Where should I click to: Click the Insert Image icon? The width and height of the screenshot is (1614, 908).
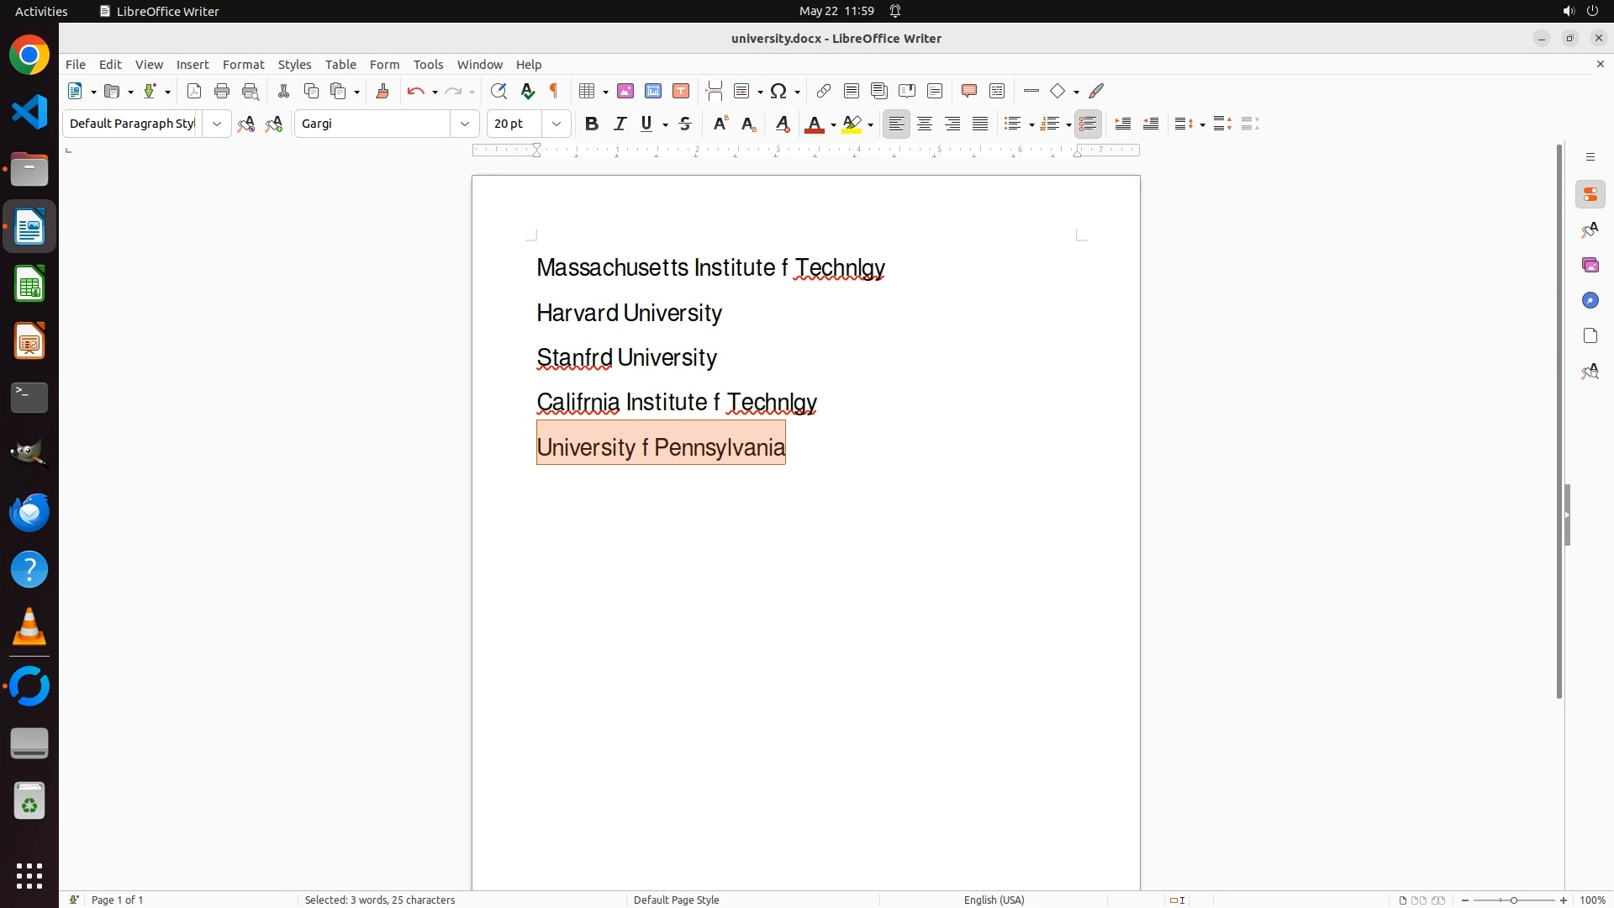tap(625, 91)
